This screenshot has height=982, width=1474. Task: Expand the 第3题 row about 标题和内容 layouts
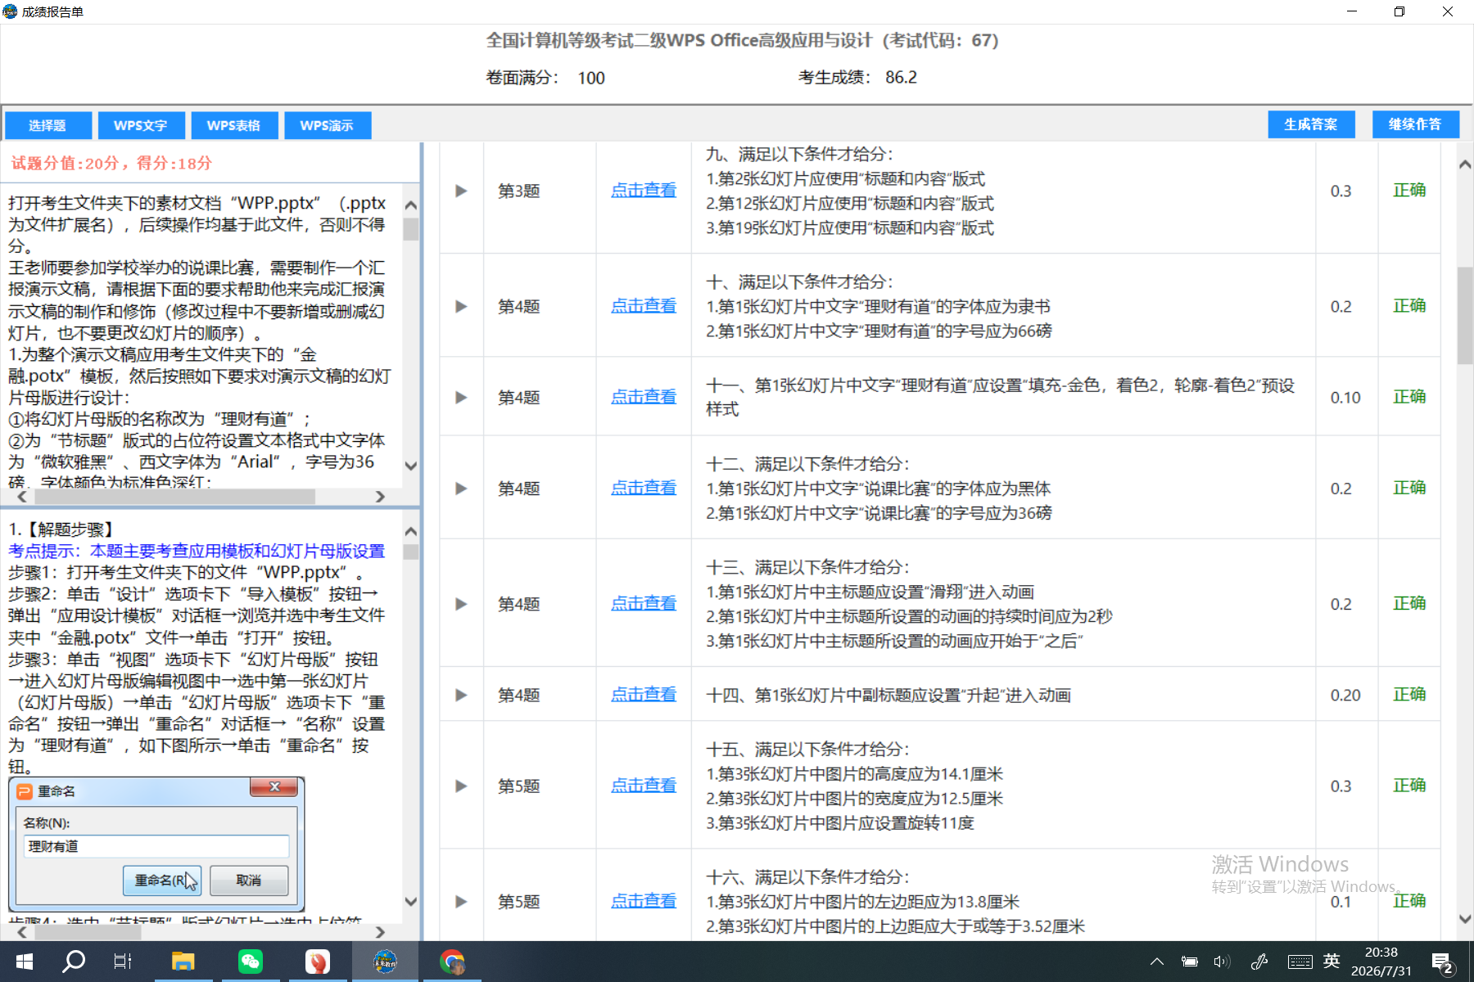click(x=461, y=191)
